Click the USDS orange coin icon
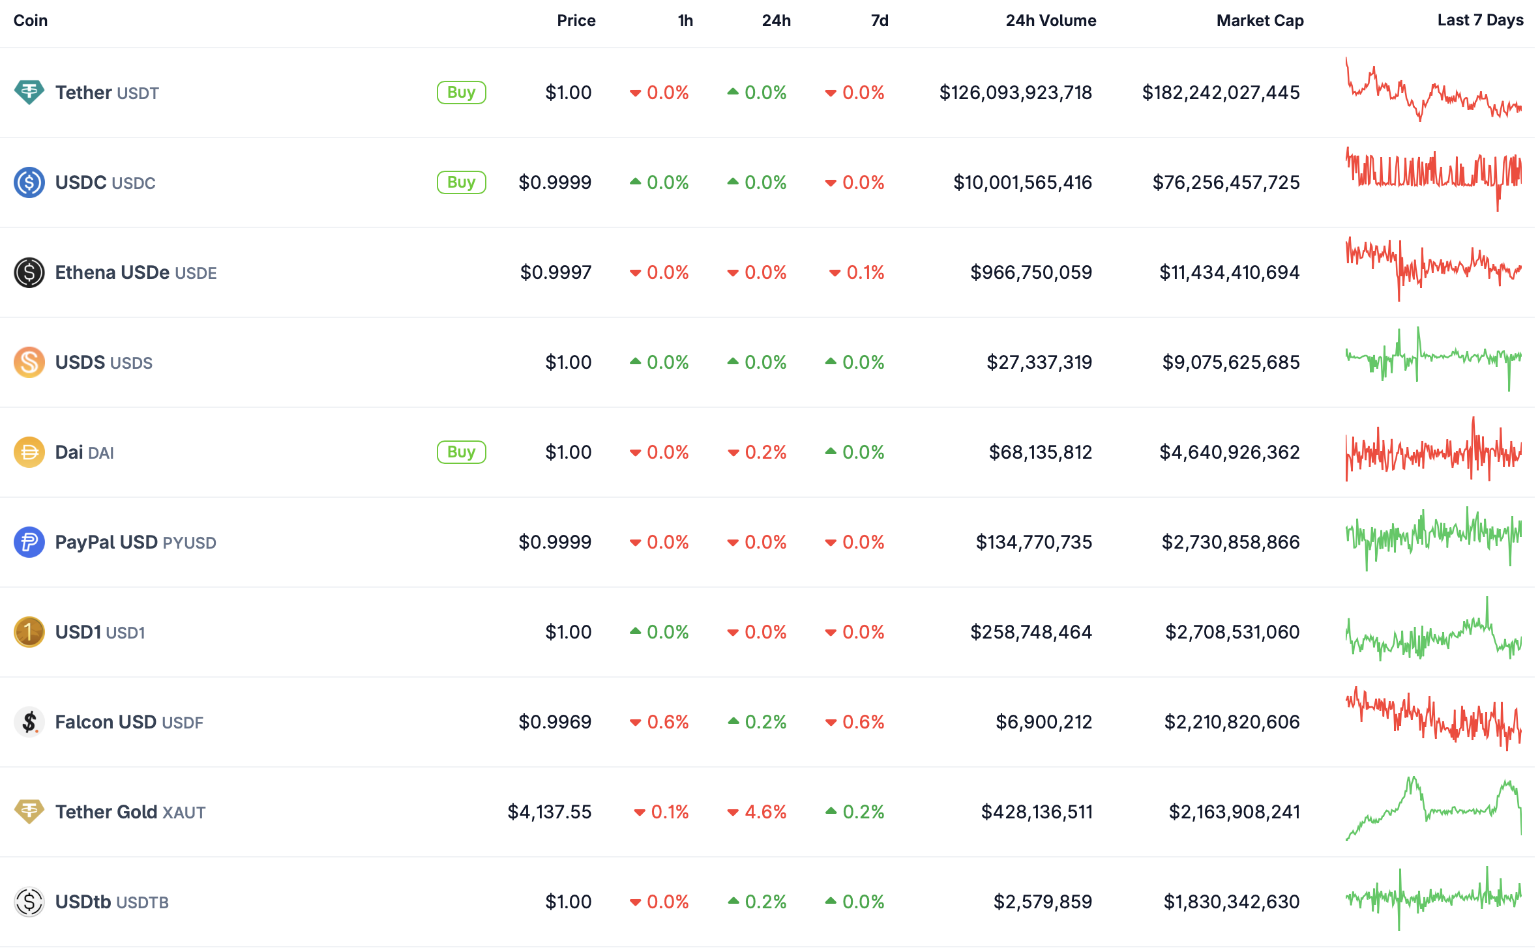Image resolution: width=1540 pixels, height=950 pixels. click(29, 362)
